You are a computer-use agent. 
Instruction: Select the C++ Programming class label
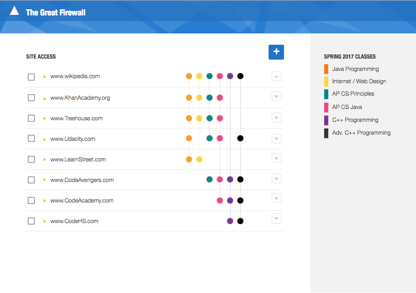point(355,120)
